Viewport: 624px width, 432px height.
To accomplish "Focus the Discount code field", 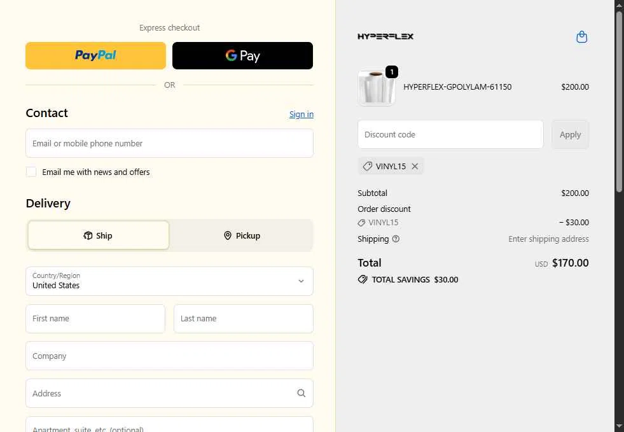I will 450,135.
